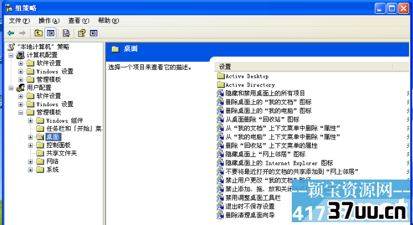
Task: Select the 退出时不保存设置 policy
Action: coord(250,206)
